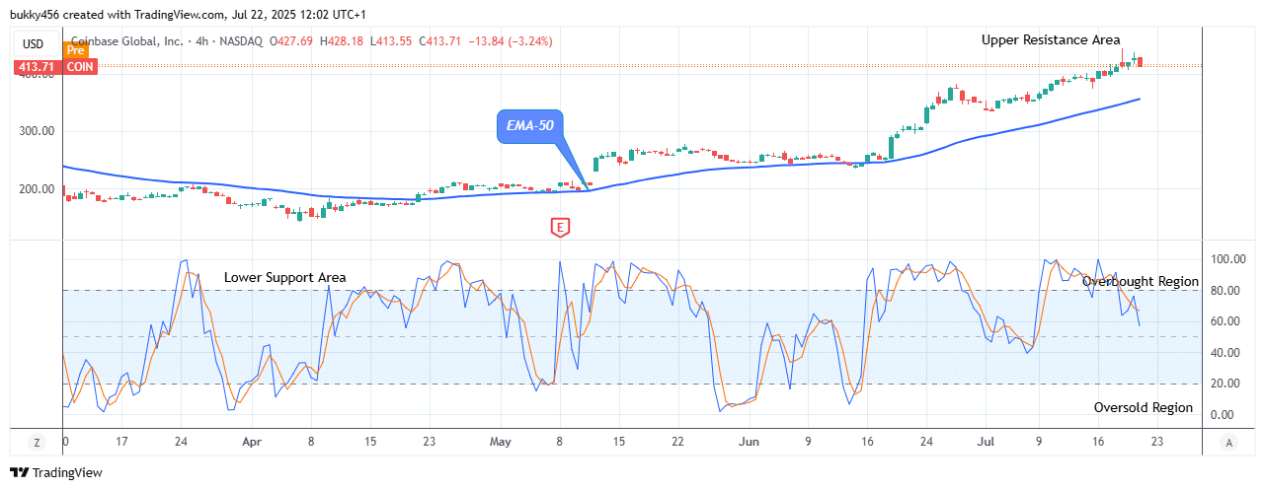Click the 200.00 price axis label
Image resolution: width=1265 pixels, height=490 pixels.
[x=36, y=189]
